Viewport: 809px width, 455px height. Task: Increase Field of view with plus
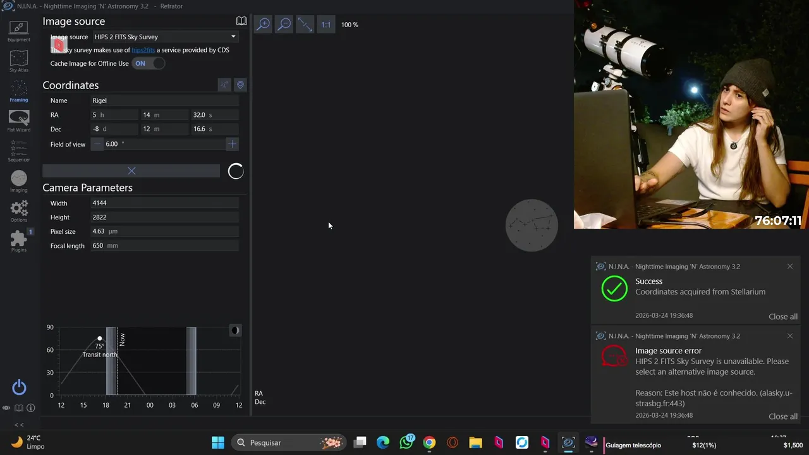tap(232, 144)
